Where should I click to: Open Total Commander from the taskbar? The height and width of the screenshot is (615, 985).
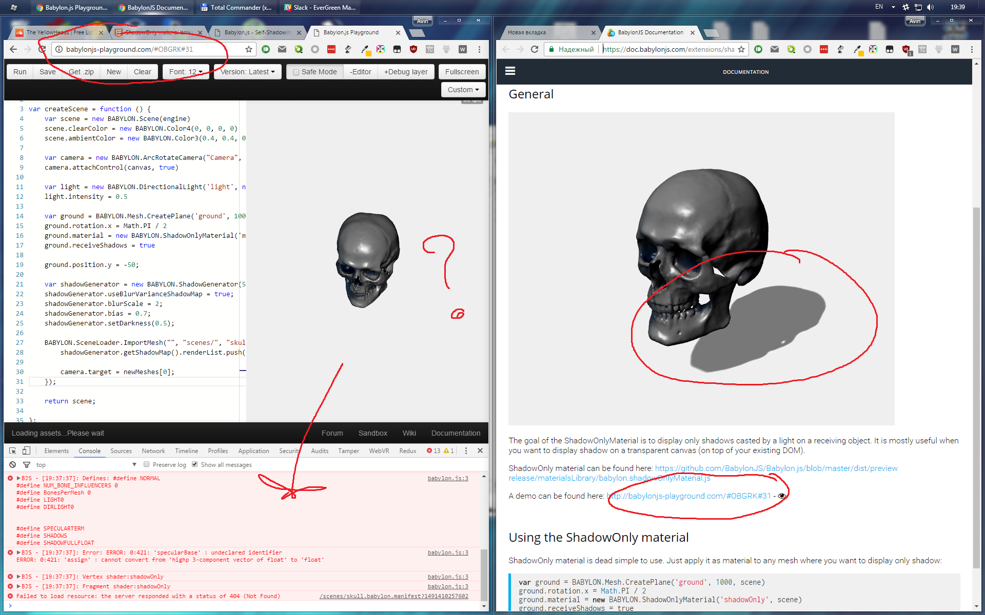237,7
